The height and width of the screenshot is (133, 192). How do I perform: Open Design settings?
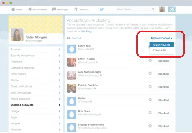click(36, 111)
